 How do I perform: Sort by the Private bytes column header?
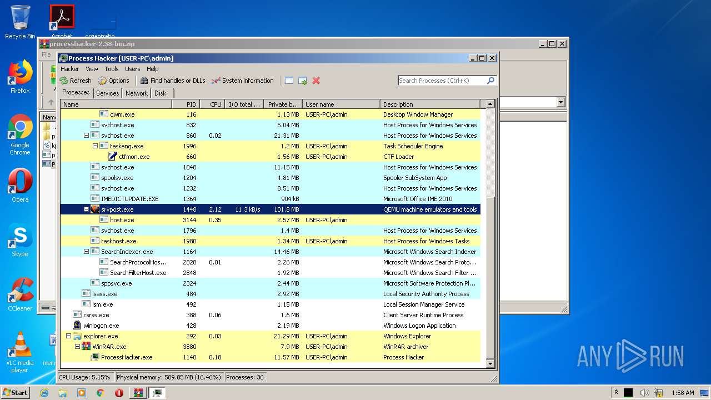283,104
